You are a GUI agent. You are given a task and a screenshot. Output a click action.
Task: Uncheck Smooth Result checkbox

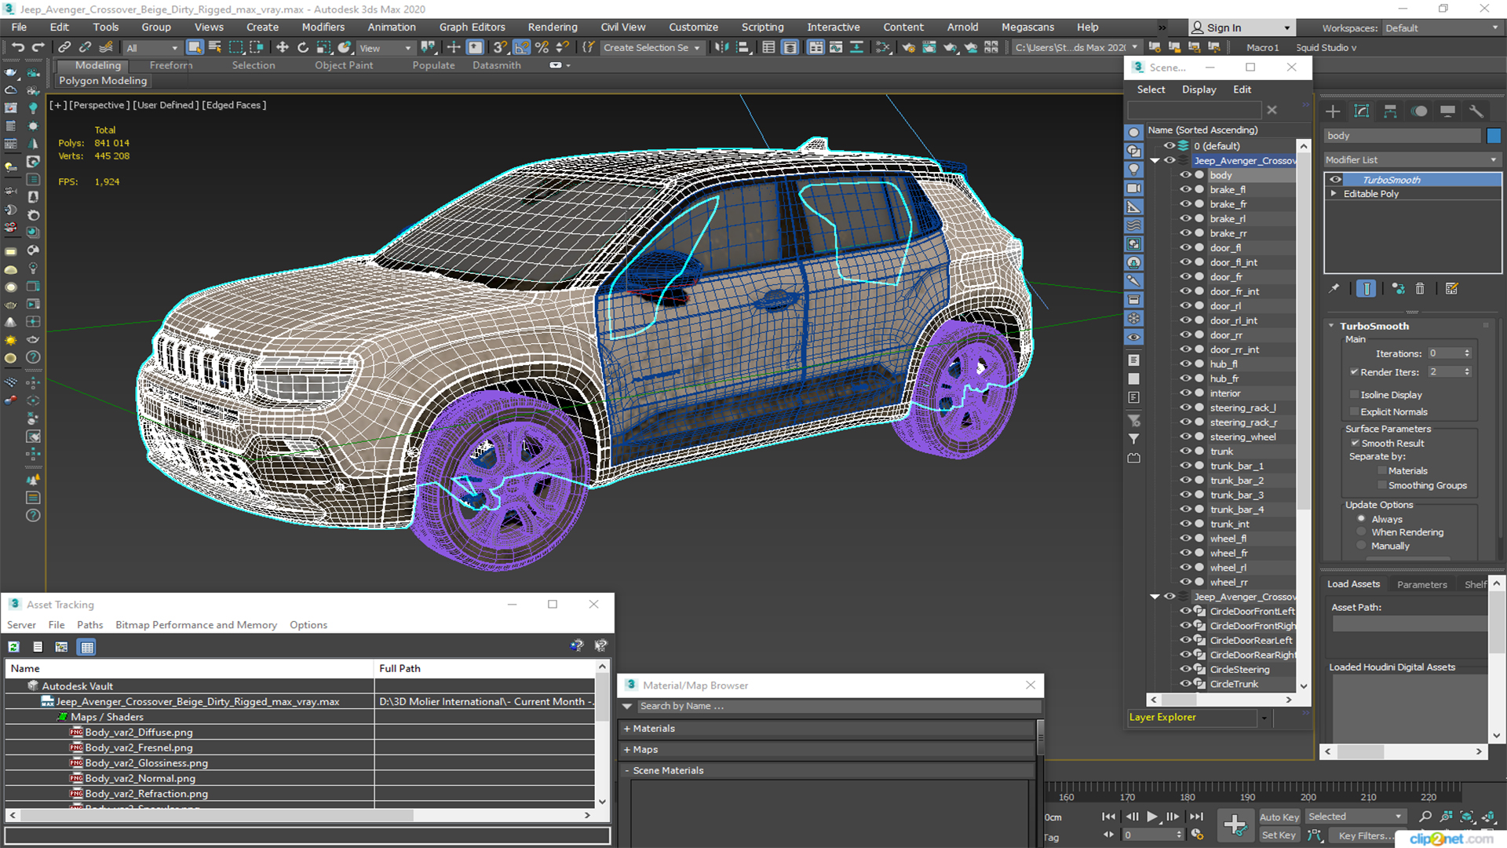1355,444
